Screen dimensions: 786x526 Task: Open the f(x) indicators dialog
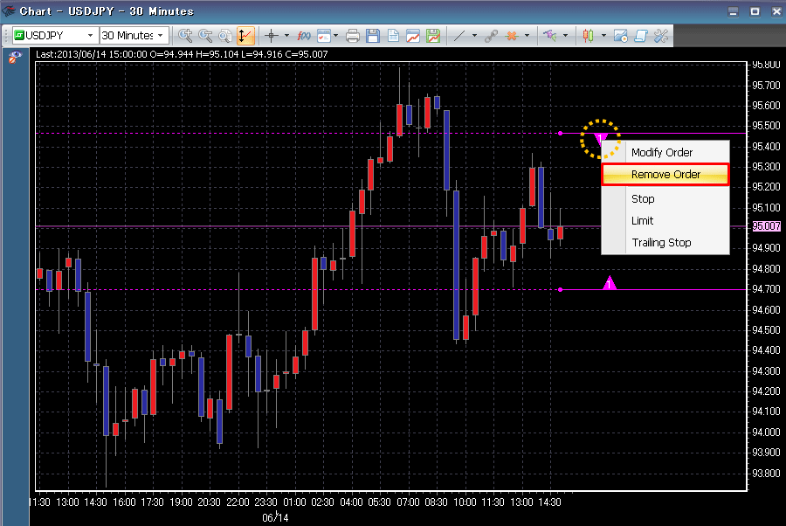point(304,36)
